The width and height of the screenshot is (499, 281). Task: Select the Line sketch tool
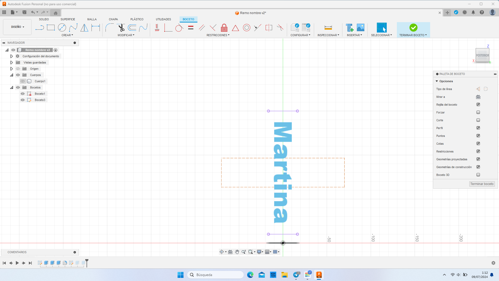(40, 28)
